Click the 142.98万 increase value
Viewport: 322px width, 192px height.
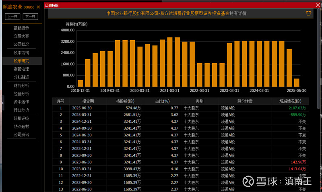[298, 162]
